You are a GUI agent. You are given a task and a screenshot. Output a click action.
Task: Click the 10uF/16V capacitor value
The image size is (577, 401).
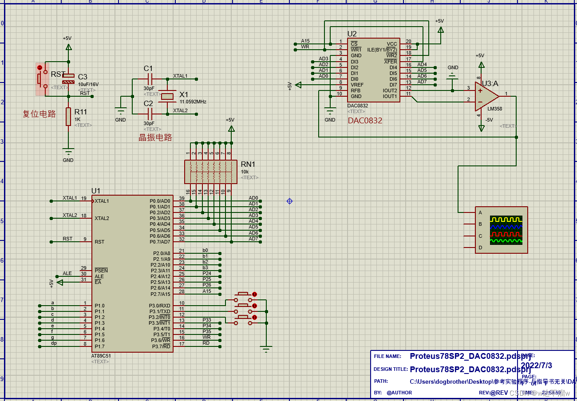[88, 84]
